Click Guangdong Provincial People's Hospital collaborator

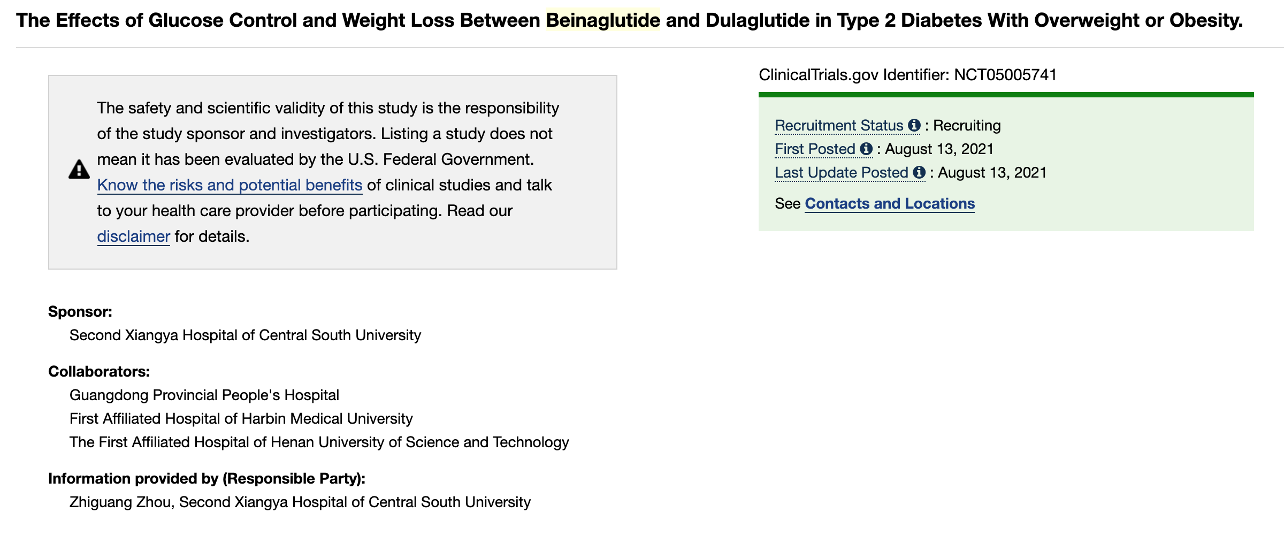[204, 395]
